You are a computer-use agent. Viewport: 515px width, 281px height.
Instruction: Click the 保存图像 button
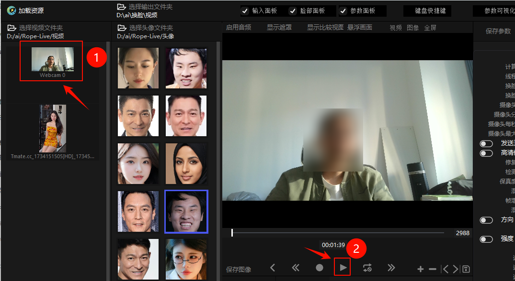tap(239, 270)
